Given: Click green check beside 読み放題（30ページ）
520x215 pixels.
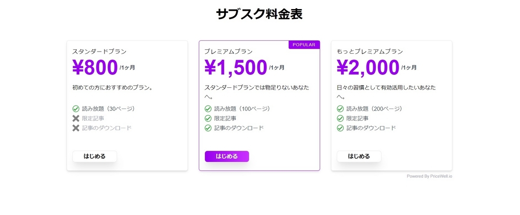Looking at the screenshot, I should click(76, 109).
